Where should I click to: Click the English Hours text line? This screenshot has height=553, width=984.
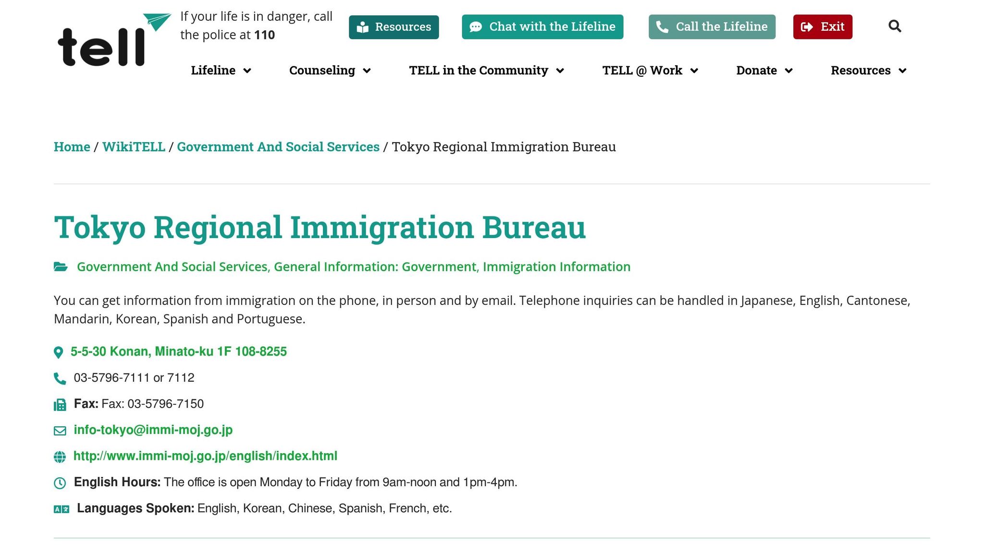pos(295,482)
